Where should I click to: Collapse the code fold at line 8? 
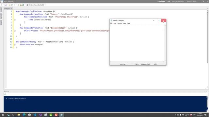click(x=15, y=31)
